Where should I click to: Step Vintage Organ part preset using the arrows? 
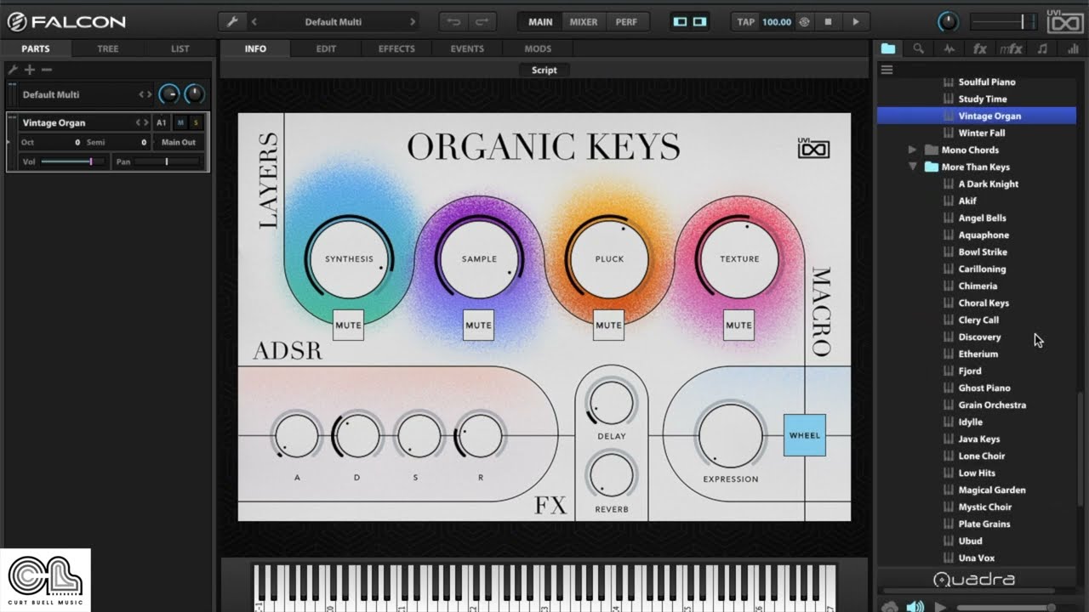click(143, 122)
